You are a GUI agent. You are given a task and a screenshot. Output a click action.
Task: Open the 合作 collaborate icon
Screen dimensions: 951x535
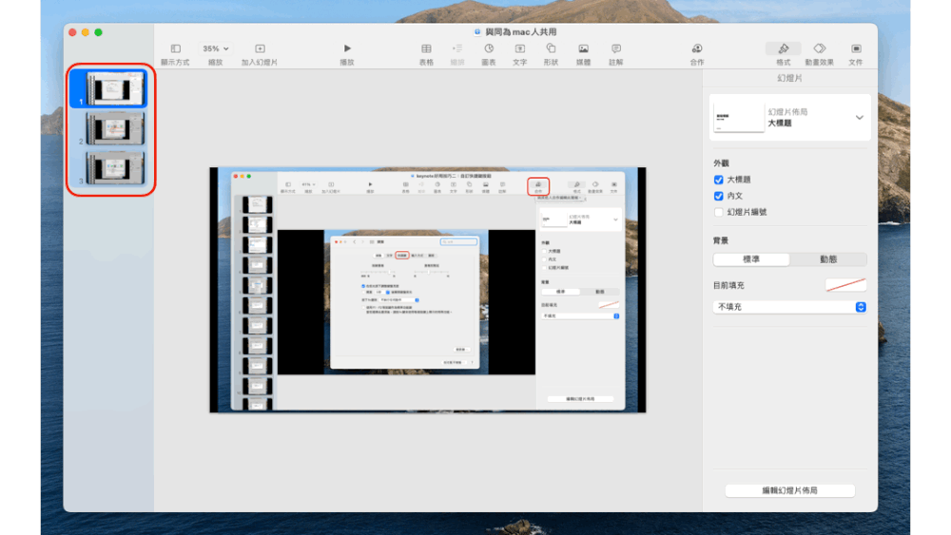[697, 48]
